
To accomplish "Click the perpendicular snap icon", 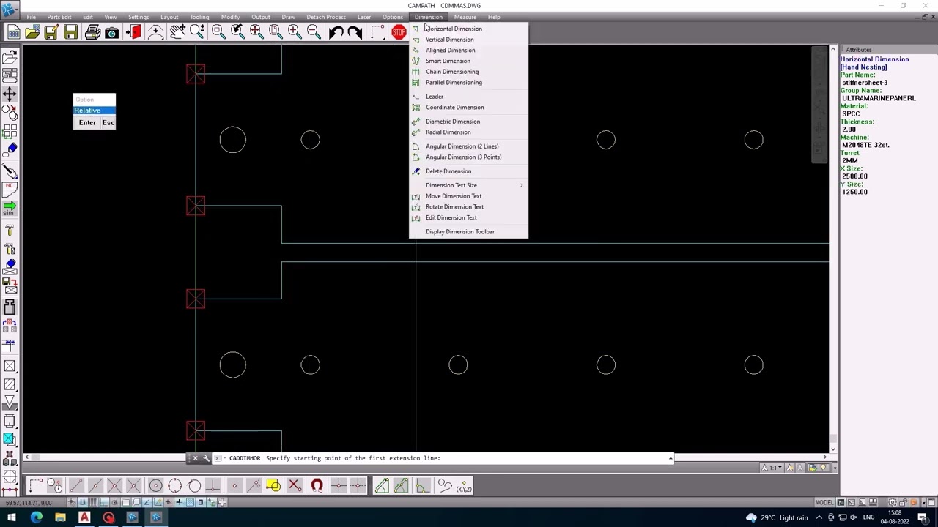I will [213, 485].
